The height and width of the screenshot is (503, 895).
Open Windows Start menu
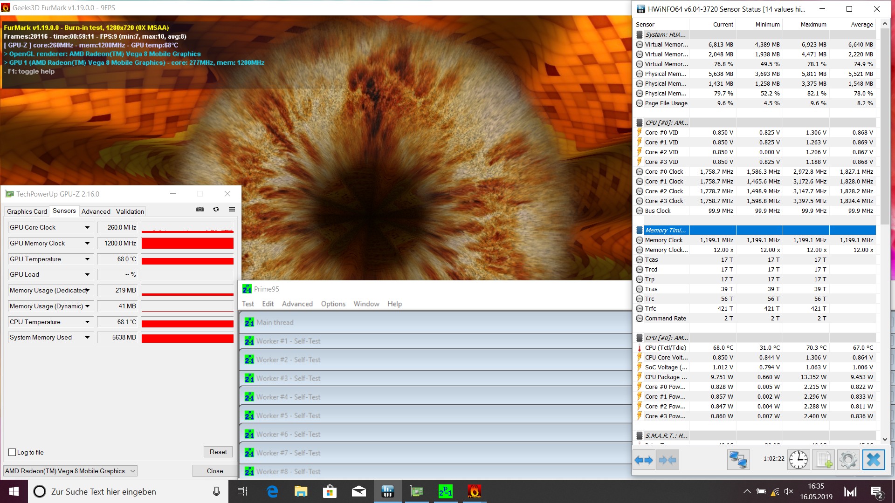click(x=14, y=491)
